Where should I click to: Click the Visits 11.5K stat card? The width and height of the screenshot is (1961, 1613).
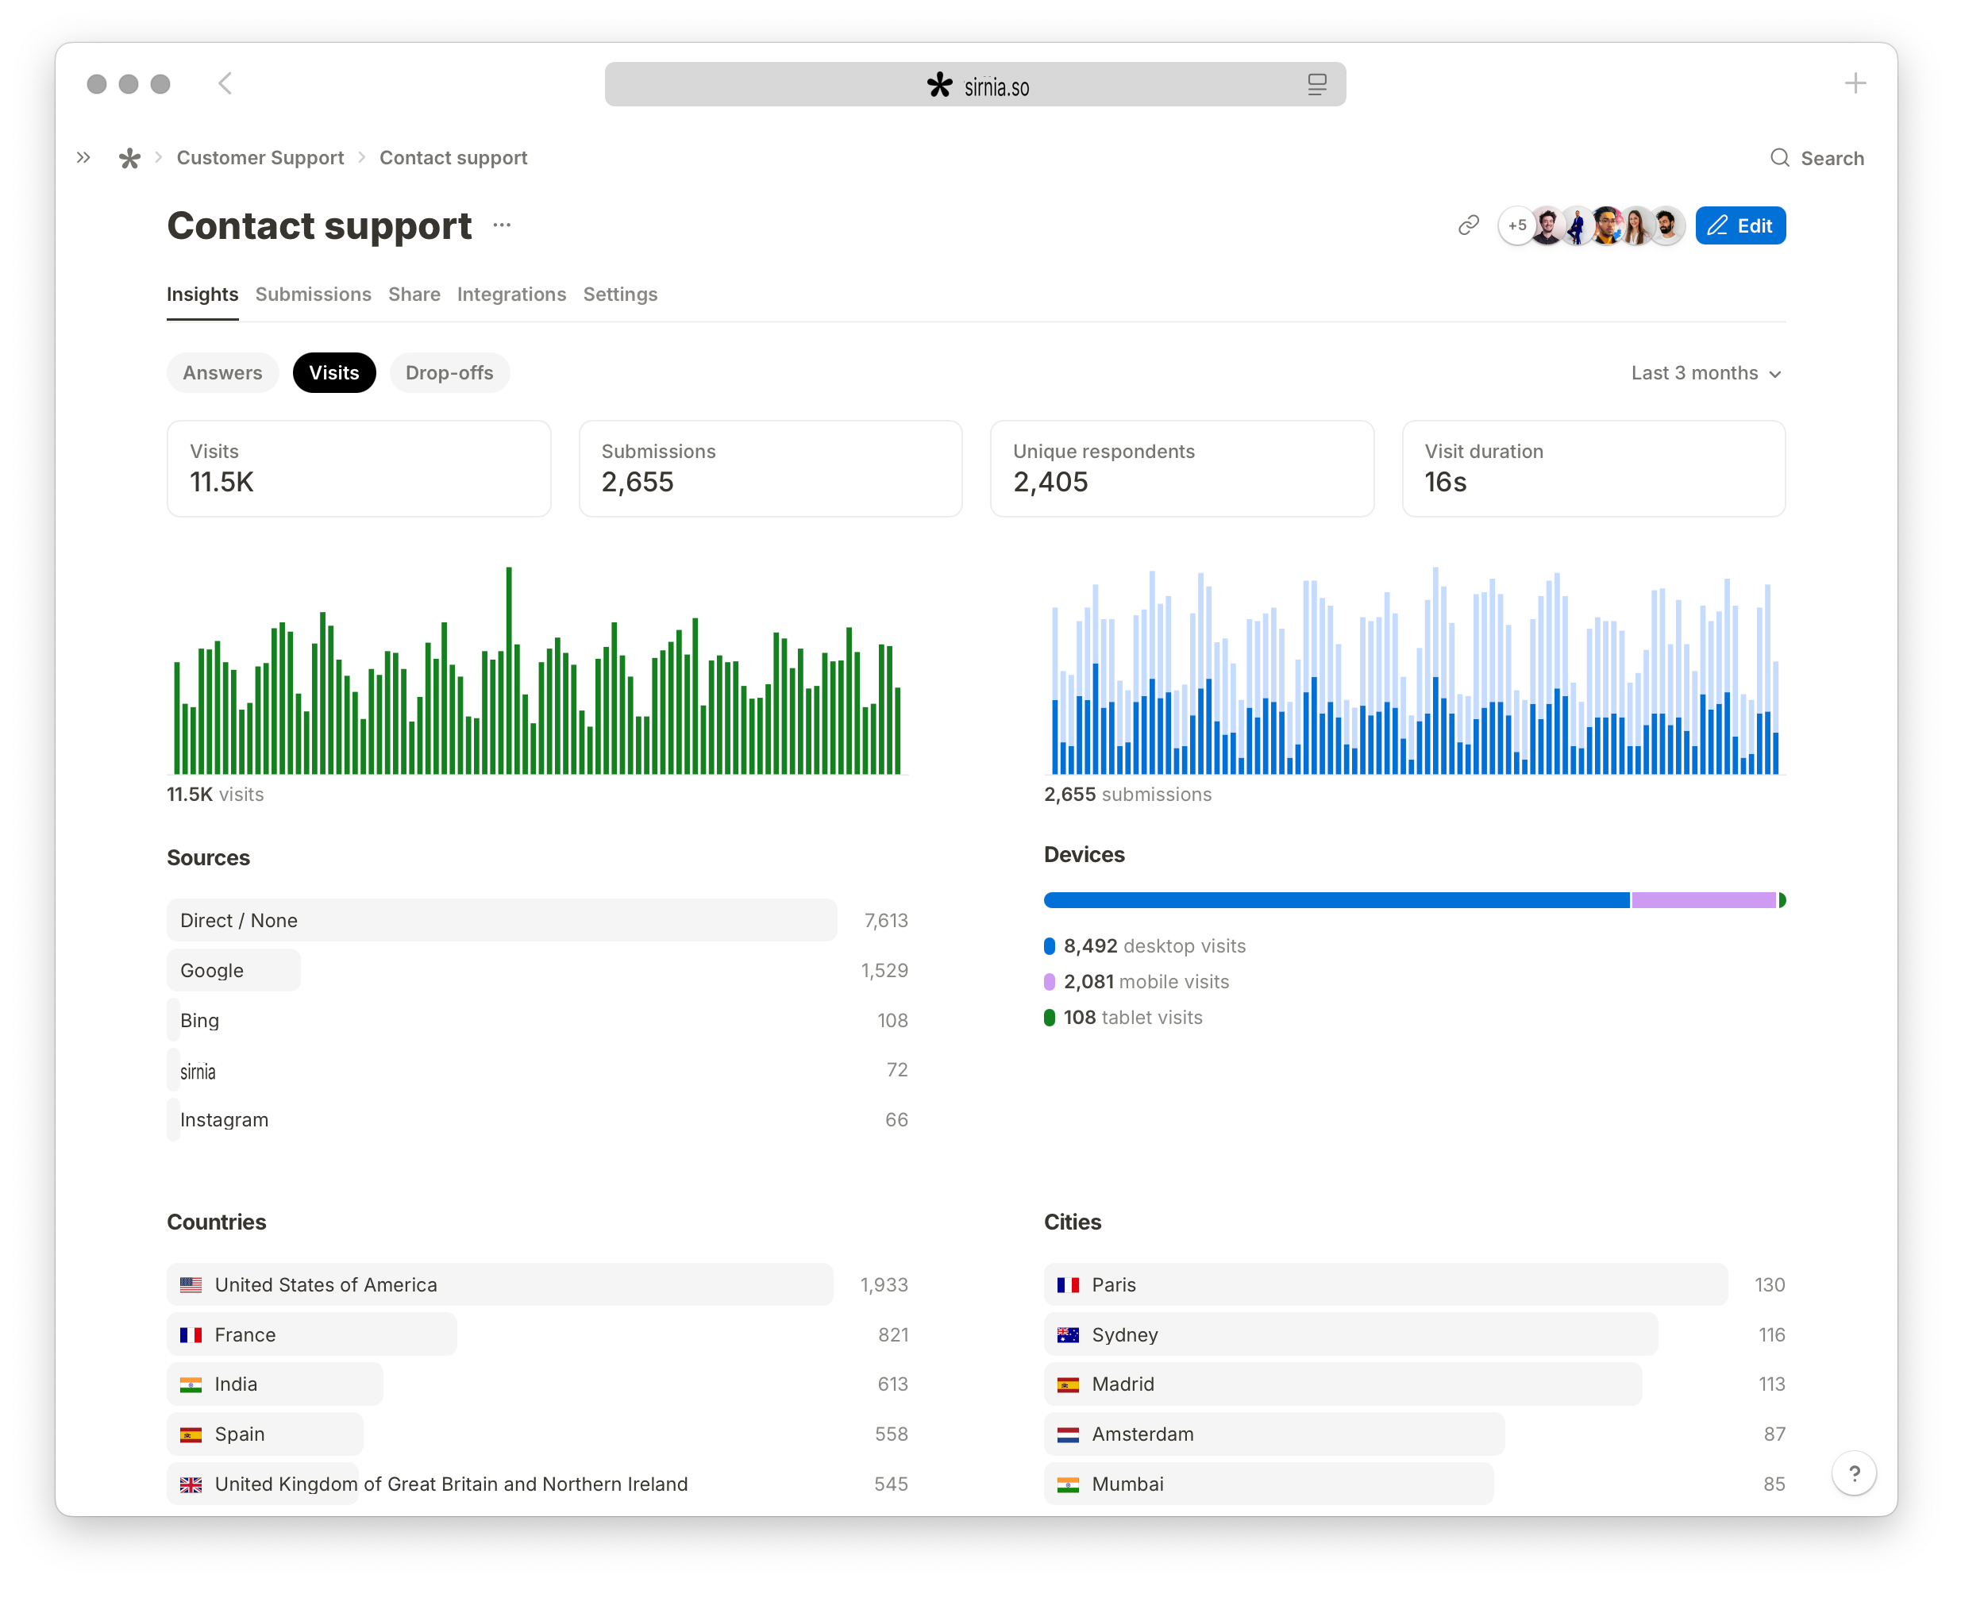coord(359,468)
